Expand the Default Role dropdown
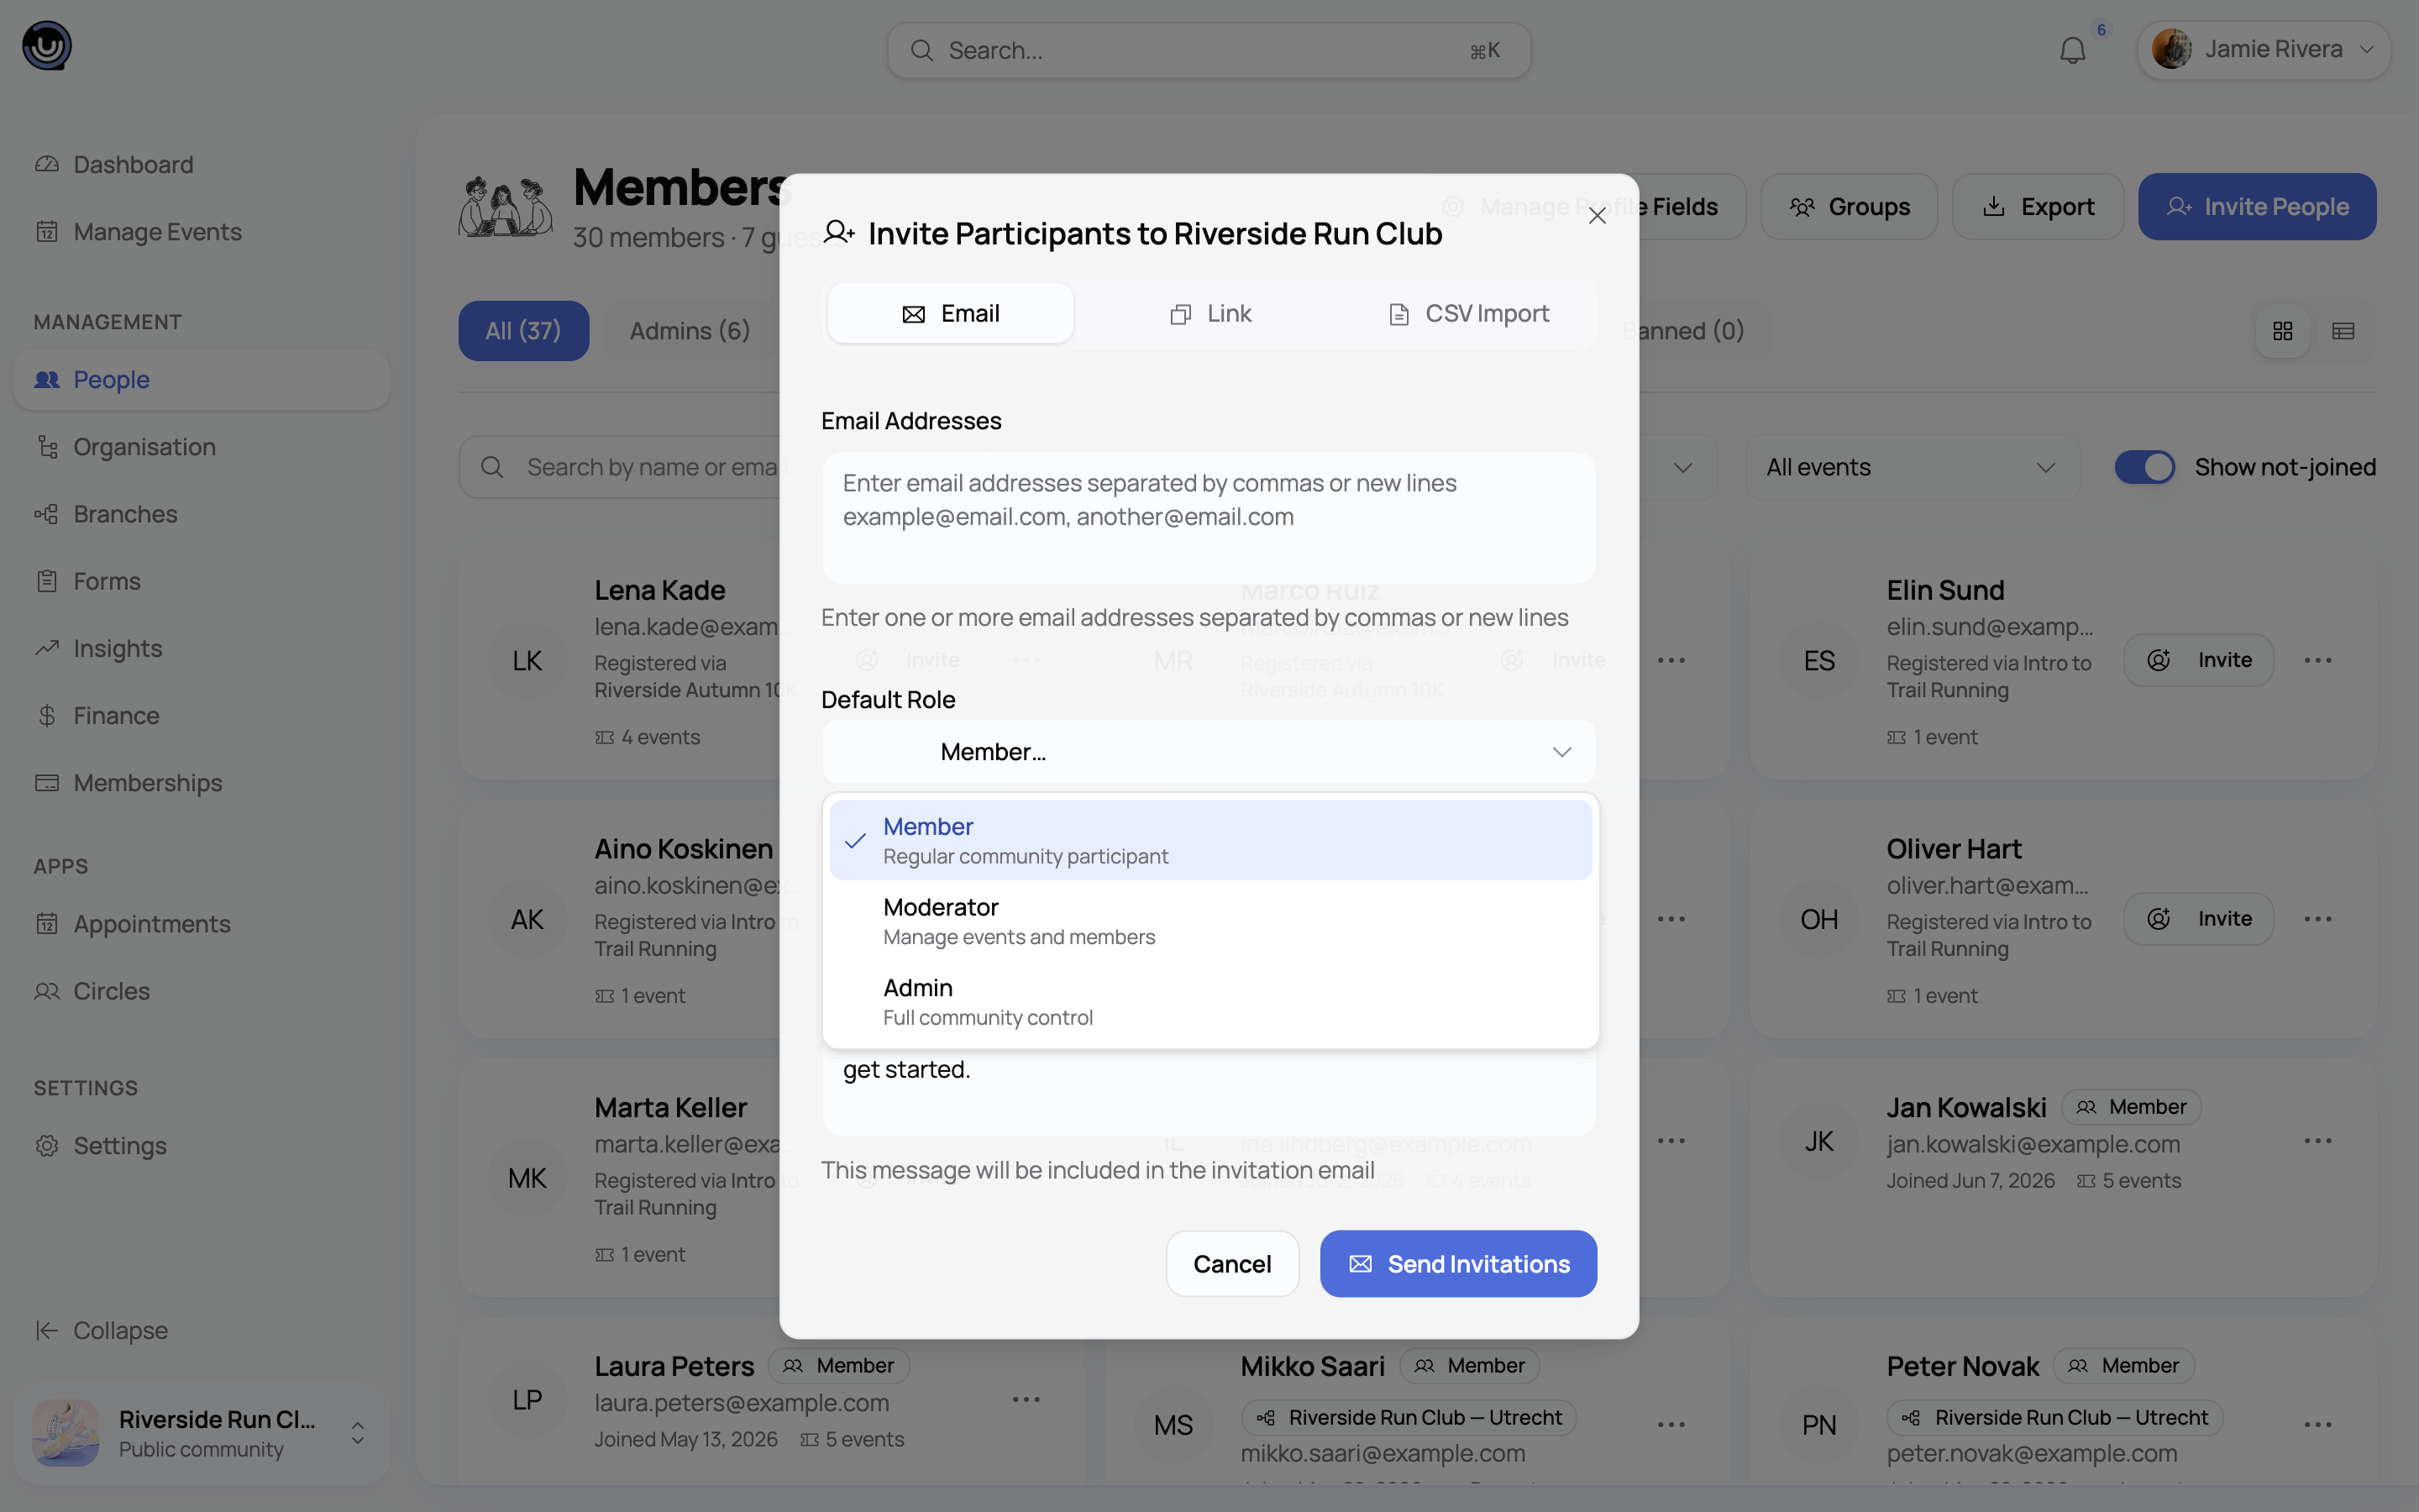 (1209, 752)
